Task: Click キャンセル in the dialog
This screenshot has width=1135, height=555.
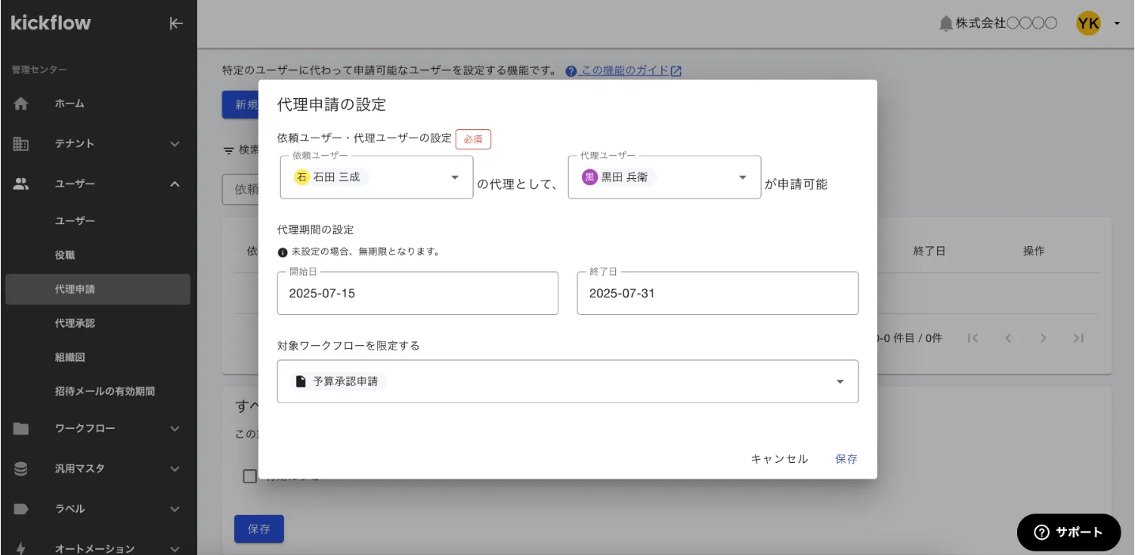Action: (779, 459)
